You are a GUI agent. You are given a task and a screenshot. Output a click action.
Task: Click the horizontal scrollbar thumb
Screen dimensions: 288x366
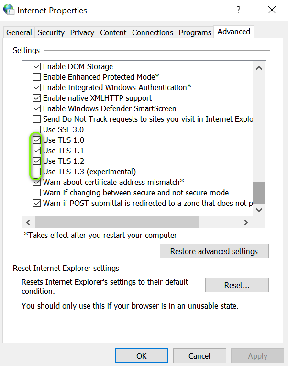[116, 222]
